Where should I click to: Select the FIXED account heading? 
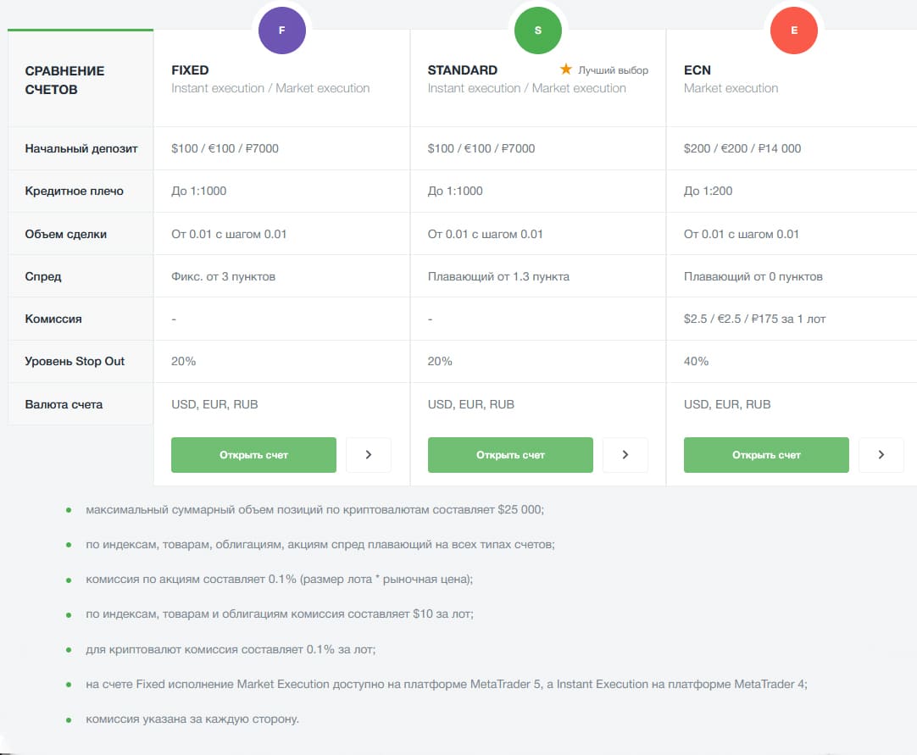190,70
